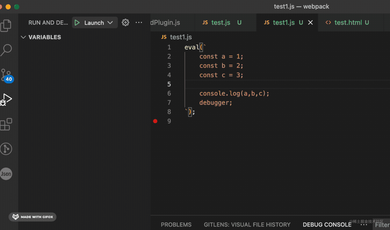Viewport: 390px width, 230px height.
Task: Switch to the test.js editor tab
Action: coord(225,23)
